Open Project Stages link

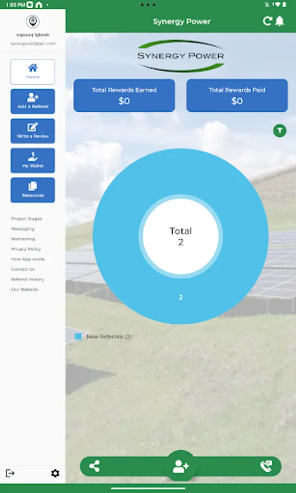click(26, 219)
